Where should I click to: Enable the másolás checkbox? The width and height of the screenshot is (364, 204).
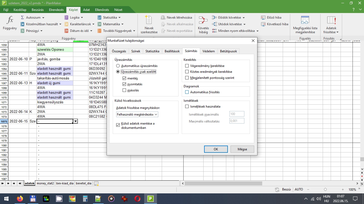coord(124,90)
